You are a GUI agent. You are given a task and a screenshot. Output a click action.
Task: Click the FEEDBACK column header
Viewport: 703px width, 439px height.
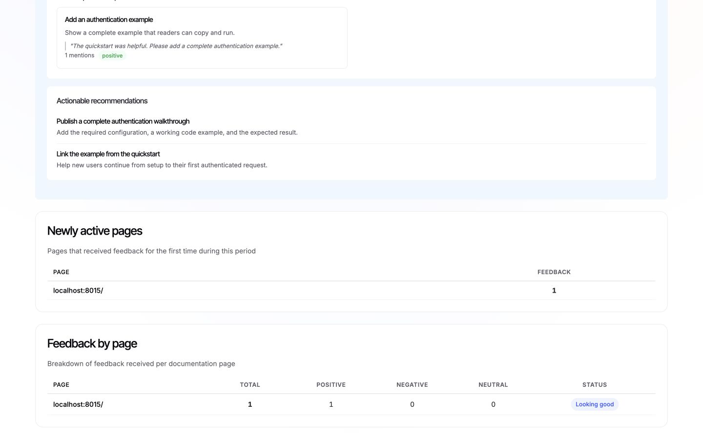[x=554, y=272]
